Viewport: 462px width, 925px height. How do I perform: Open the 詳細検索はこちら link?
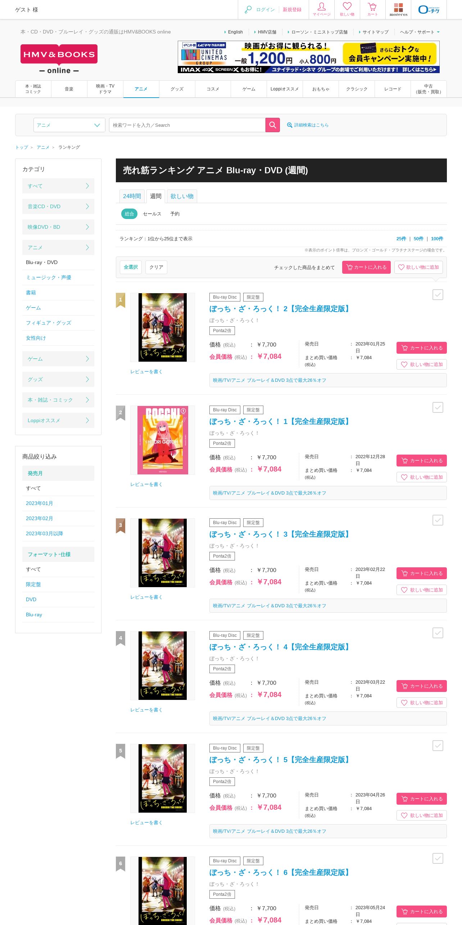(x=308, y=125)
